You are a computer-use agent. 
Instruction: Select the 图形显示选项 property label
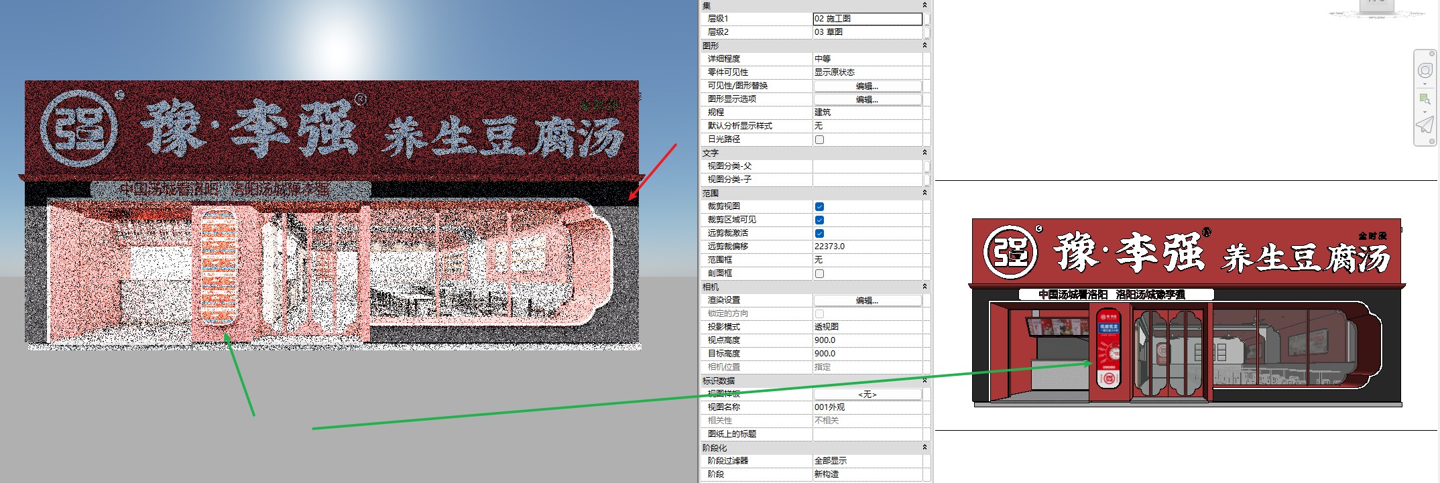click(732, 99)
